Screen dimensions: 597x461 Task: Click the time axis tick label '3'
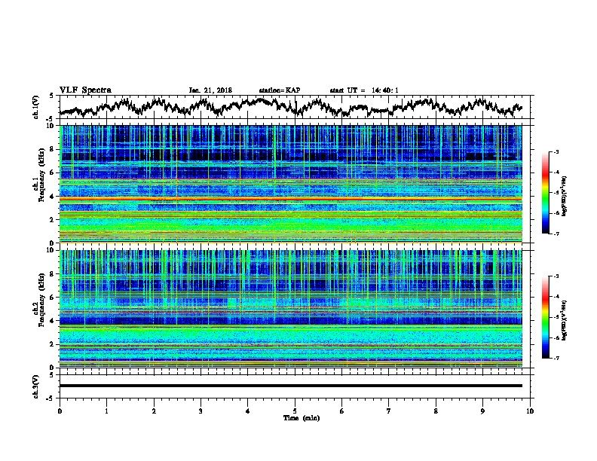coord(201,411)
